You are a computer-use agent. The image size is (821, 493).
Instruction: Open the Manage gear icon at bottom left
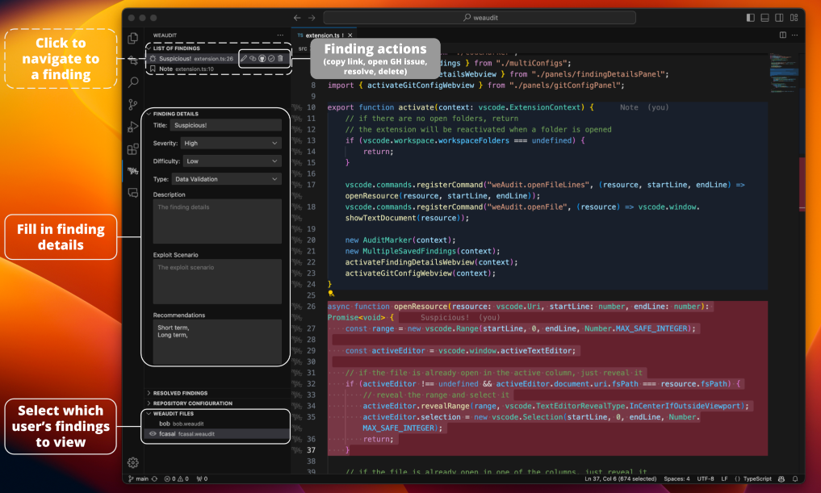coord(133,462)
